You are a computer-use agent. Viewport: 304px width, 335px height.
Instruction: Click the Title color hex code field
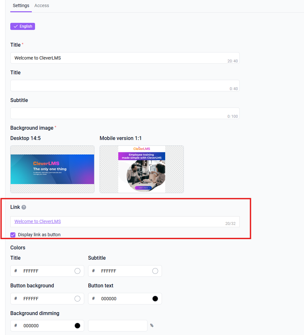[x=47, y=271]
